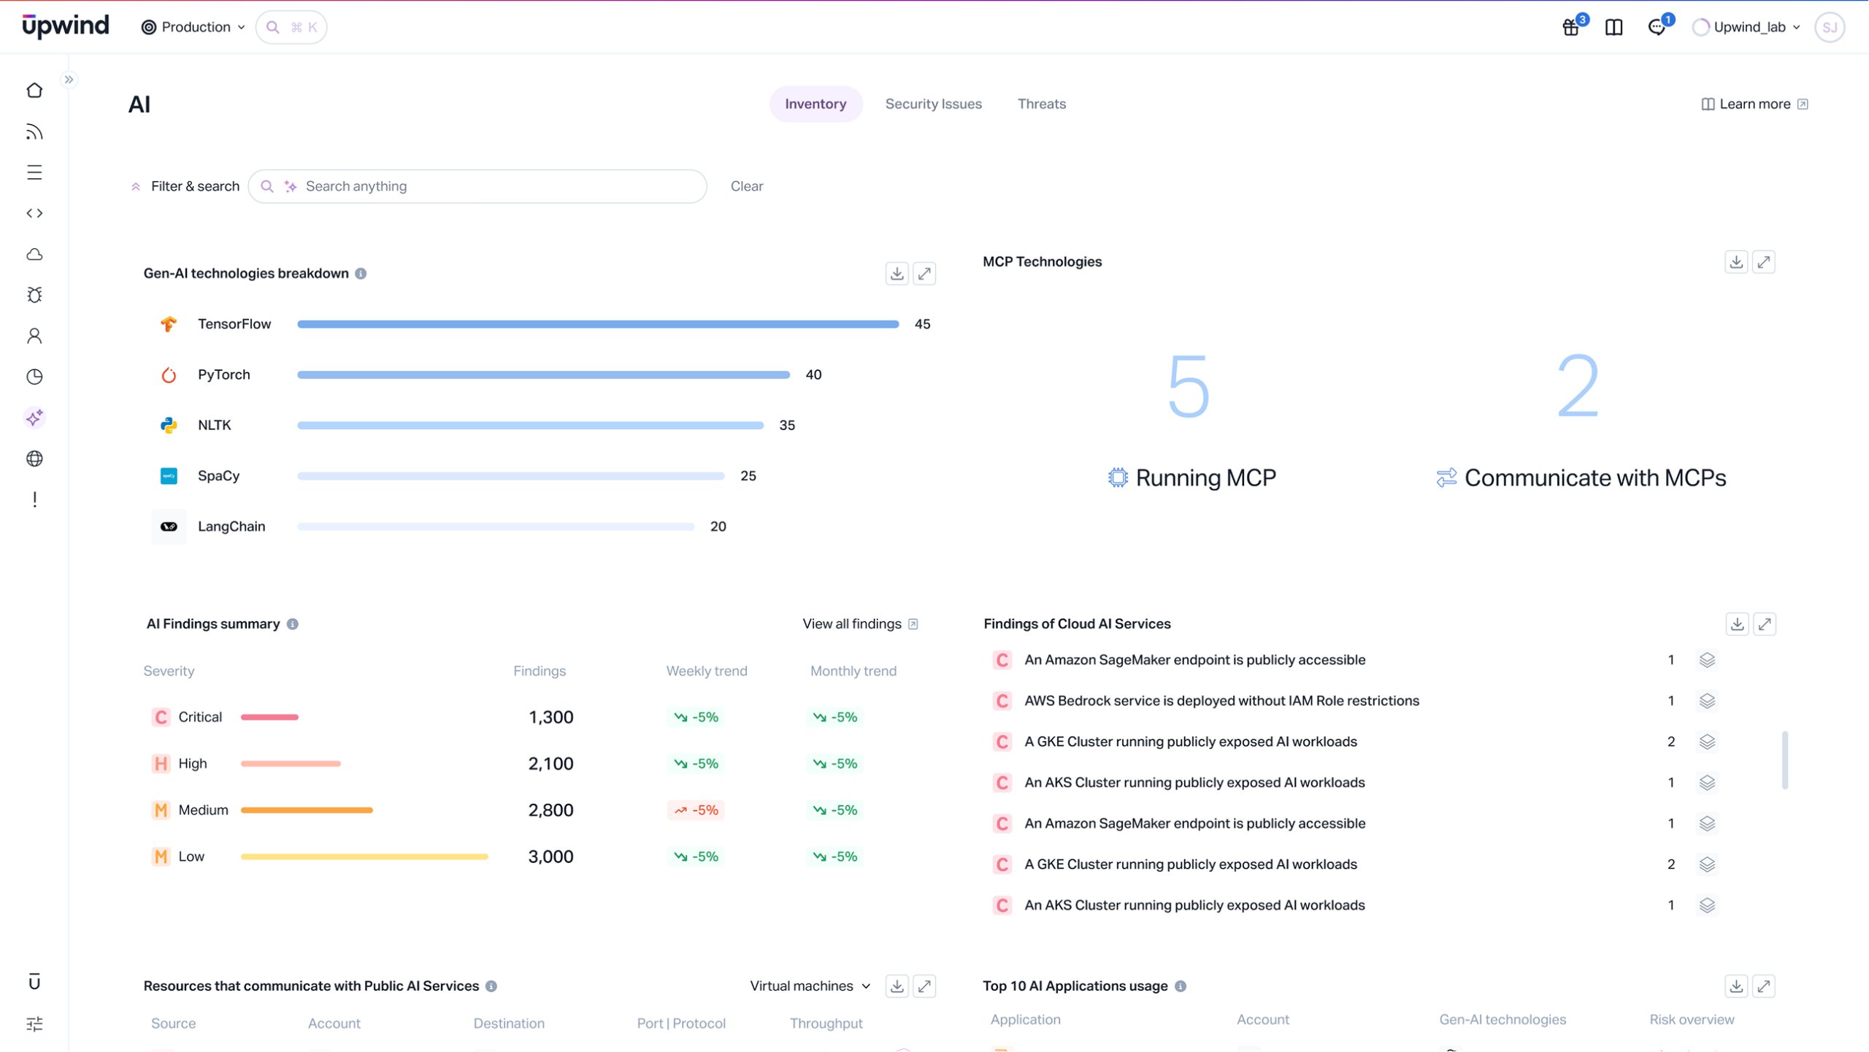This screenshot has height=1052, width=1869.
Task: Click the Clear filter button
Action: (x=747, y=186)
